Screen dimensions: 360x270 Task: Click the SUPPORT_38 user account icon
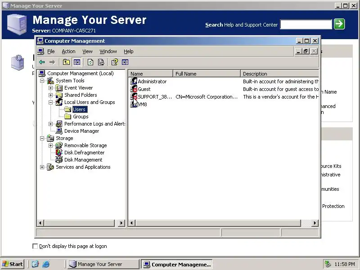point(134,96)
